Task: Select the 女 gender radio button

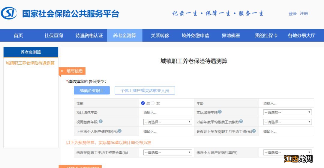Action: pos(153,103)
